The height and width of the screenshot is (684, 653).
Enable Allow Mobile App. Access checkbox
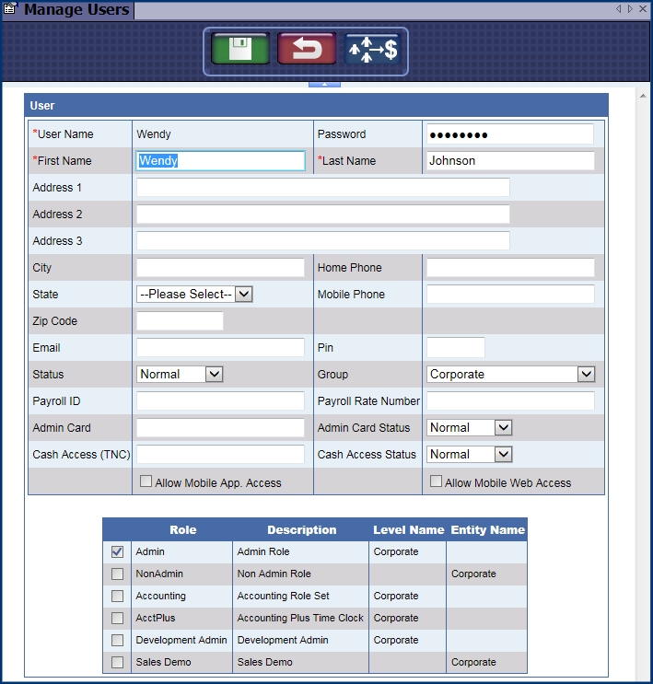[x=146, y=481]
